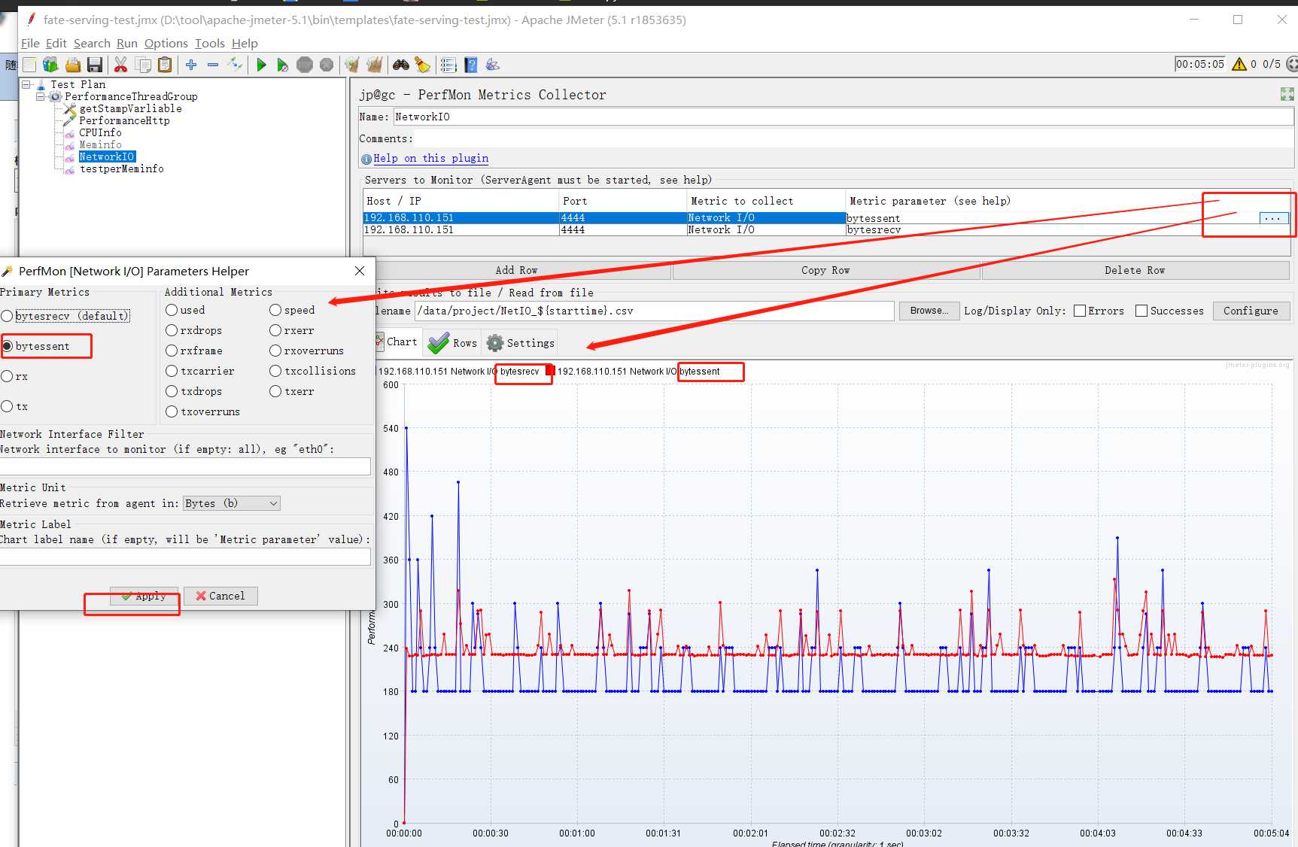Click the Clear All double broom icon
The width and height of the screenshot is (1298, 847).
tap(374, 65)
